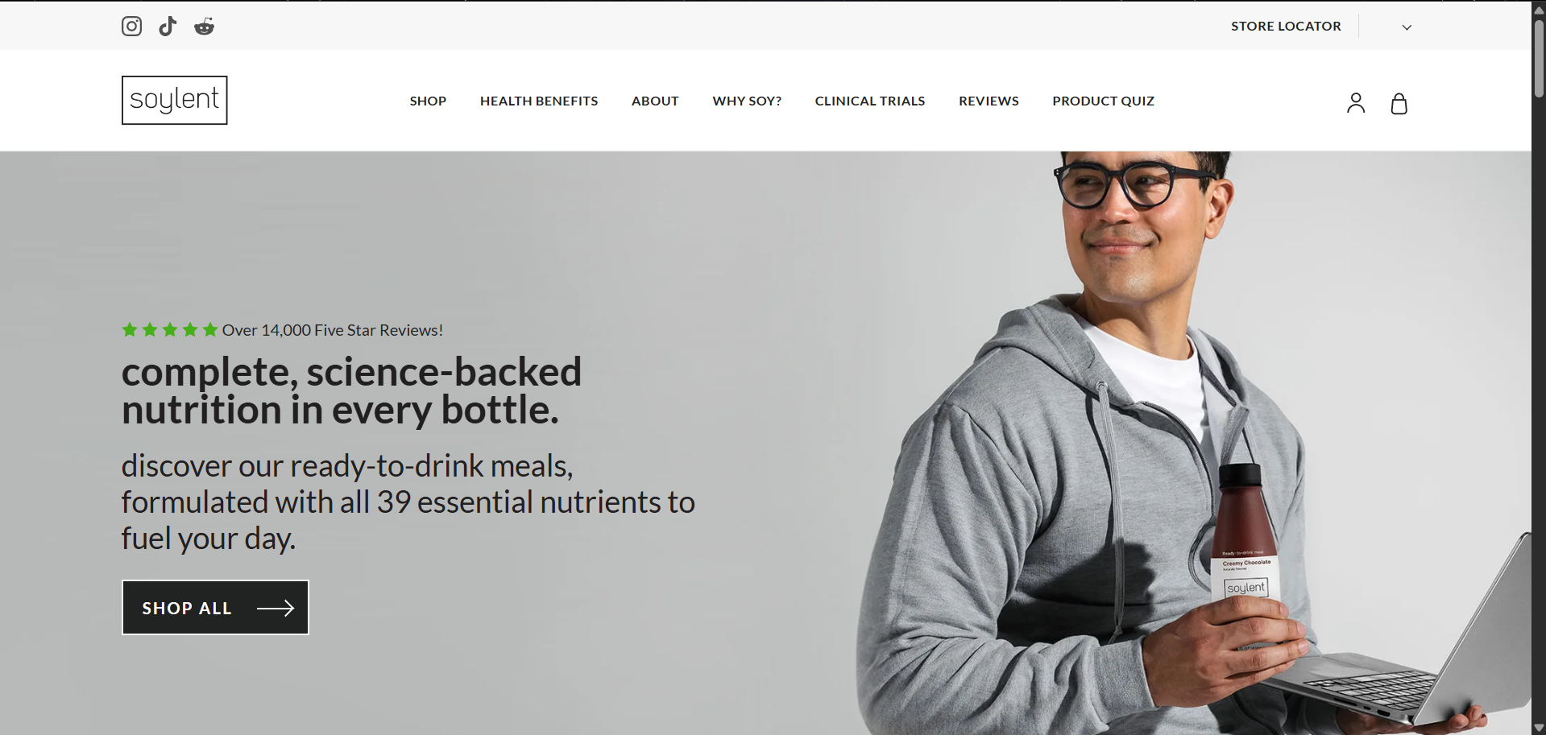1546x735 pixels.
Task: Click the scrollbar down arrow
Action: 1539,728
